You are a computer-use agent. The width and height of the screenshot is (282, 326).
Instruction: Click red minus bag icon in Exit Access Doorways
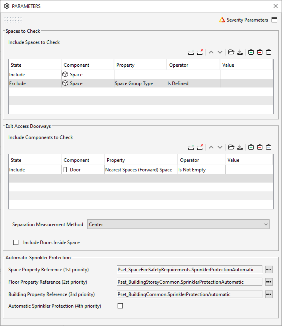tap(260, 147)
